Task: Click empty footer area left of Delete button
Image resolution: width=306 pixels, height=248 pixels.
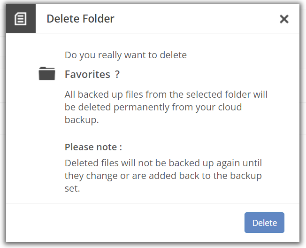Action: point(125,223)
